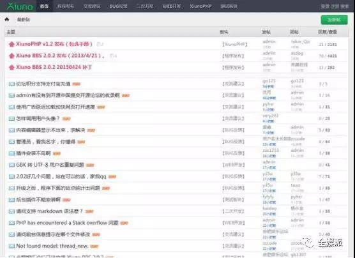
Task: Click orange tag after 'GBK 转 UTF-8' title
Action: [x=90, y=165]
